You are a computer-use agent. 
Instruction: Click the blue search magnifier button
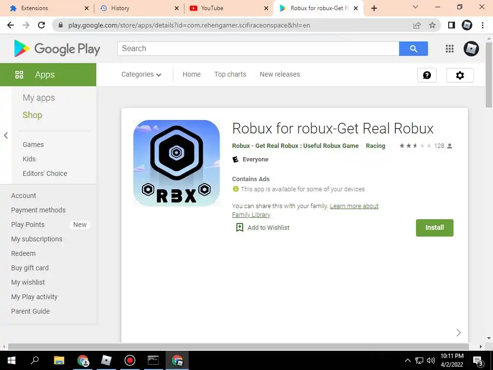click(414, 49)
